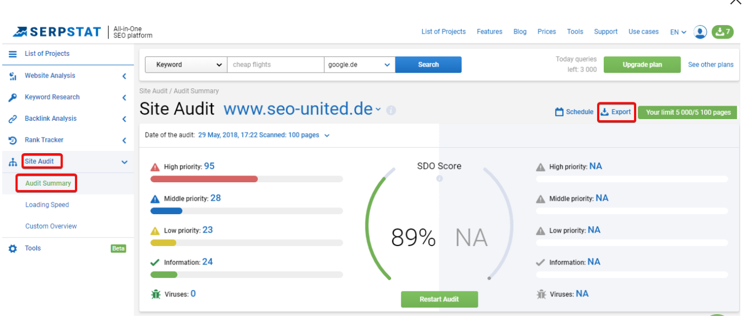Image resolution: width=742 pixels, height=317 pixels.
Task: Click the Keyword Research key icon
Action: (13, 97)
